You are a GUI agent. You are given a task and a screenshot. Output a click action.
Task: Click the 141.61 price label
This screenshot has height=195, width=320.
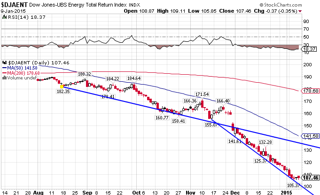pos(234,141)
